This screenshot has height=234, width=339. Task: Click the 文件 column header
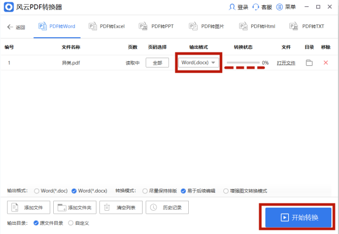[x=286, y=47]
